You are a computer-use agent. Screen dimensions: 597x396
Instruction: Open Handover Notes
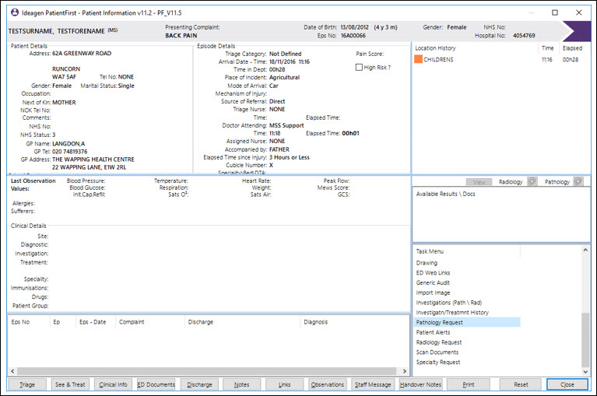(x=420, y=384)
